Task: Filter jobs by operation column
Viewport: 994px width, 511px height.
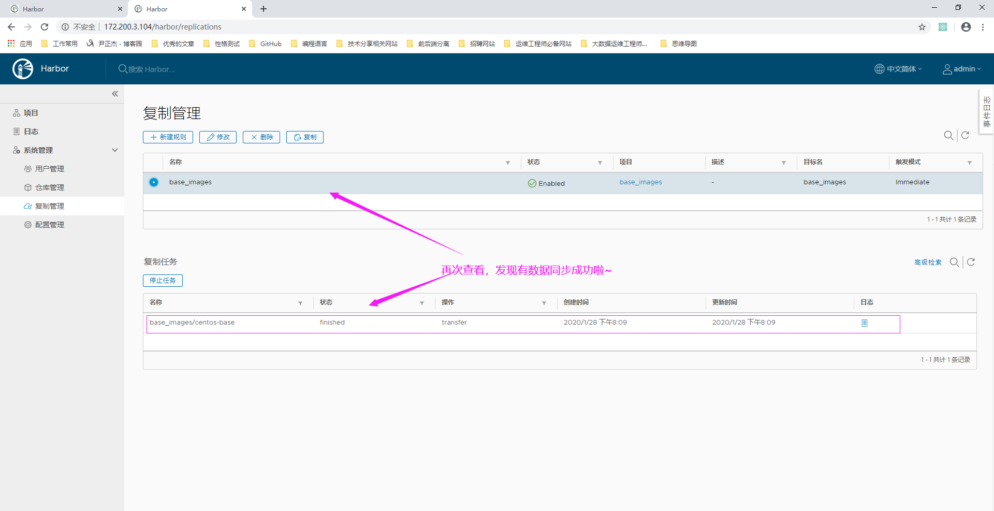Action: [x=544, y=303]
